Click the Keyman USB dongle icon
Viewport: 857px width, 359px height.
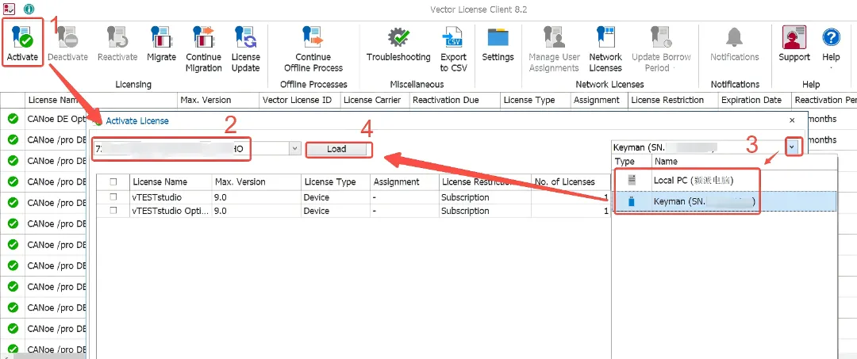tap(632, 202)
